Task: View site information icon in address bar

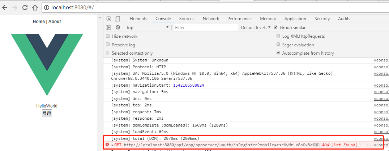Action: 47,8
